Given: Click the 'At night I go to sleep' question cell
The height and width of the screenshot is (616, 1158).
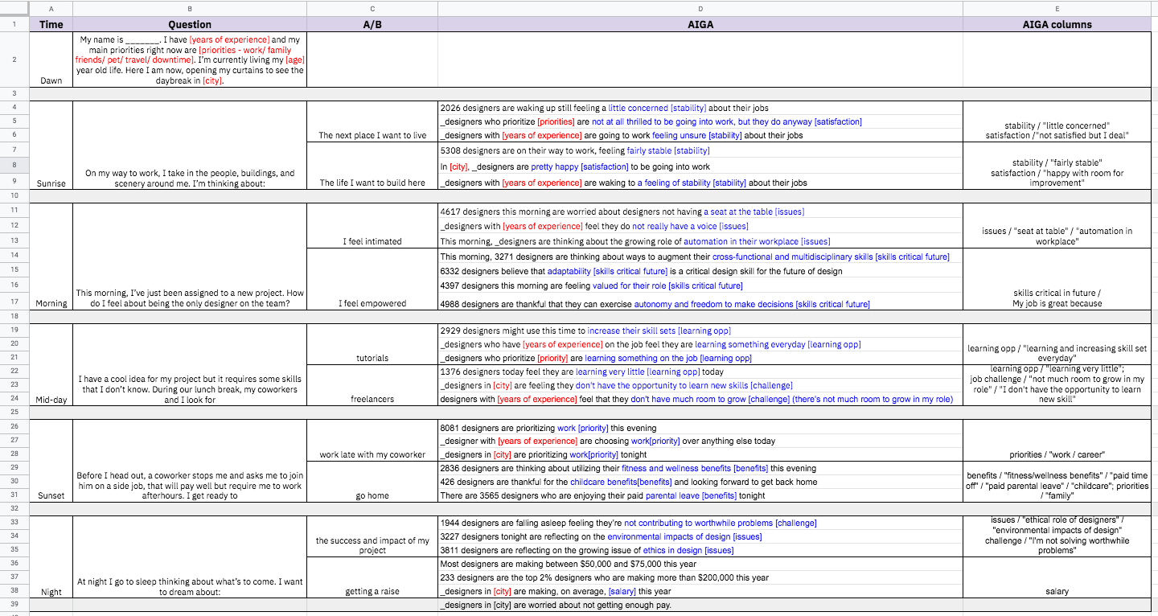Looking at the screenshot, I should pos(190,556).
